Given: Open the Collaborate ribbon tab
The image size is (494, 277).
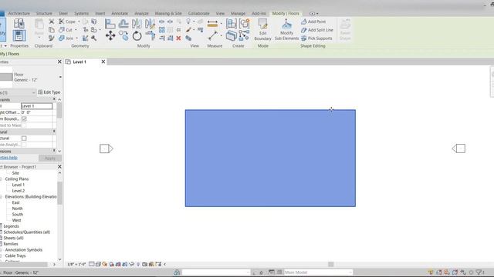Looking at the screenshot, I should pyautogui.click(x=198, y=14).
